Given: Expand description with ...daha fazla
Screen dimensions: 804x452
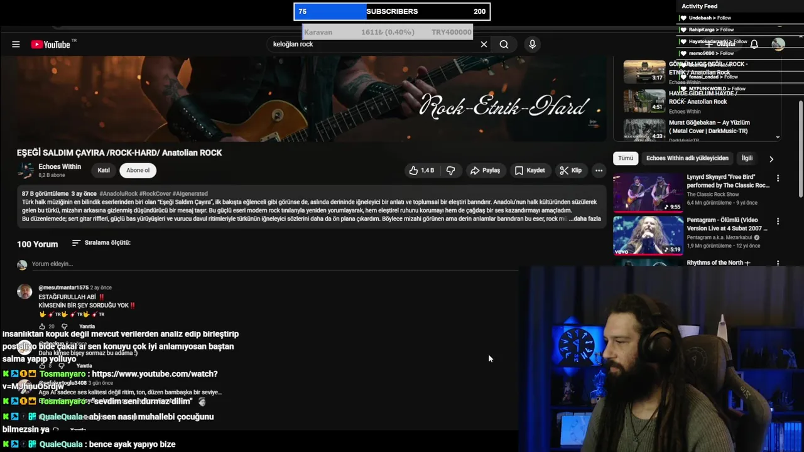Looking at the screenshot, I should tap(585, 218).
